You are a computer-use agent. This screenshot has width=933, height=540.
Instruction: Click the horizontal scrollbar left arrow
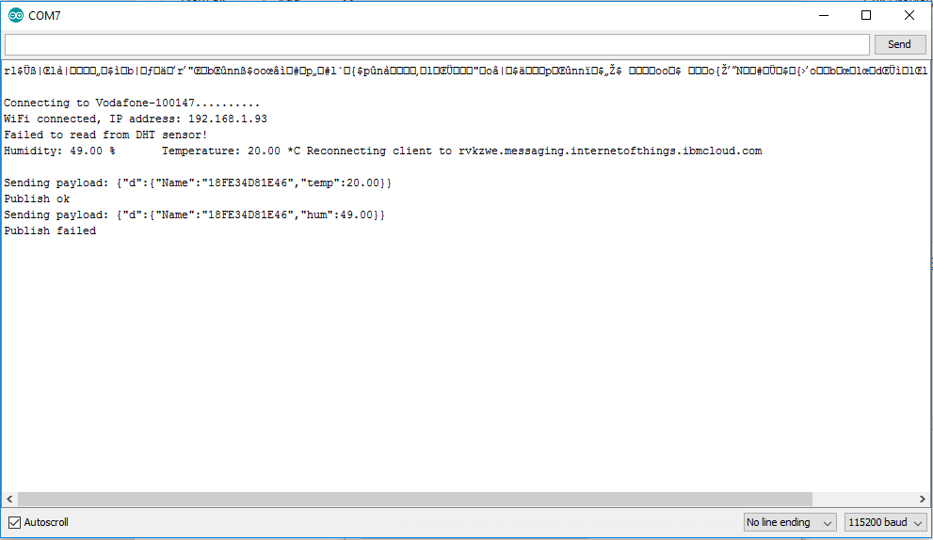pyautogui.click(x=9, y=499)
